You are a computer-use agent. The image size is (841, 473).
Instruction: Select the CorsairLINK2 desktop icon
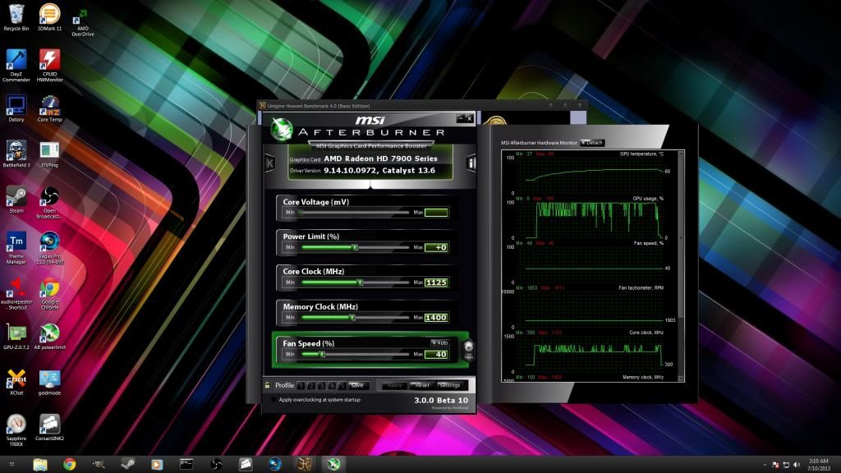(x=49, y=427)
